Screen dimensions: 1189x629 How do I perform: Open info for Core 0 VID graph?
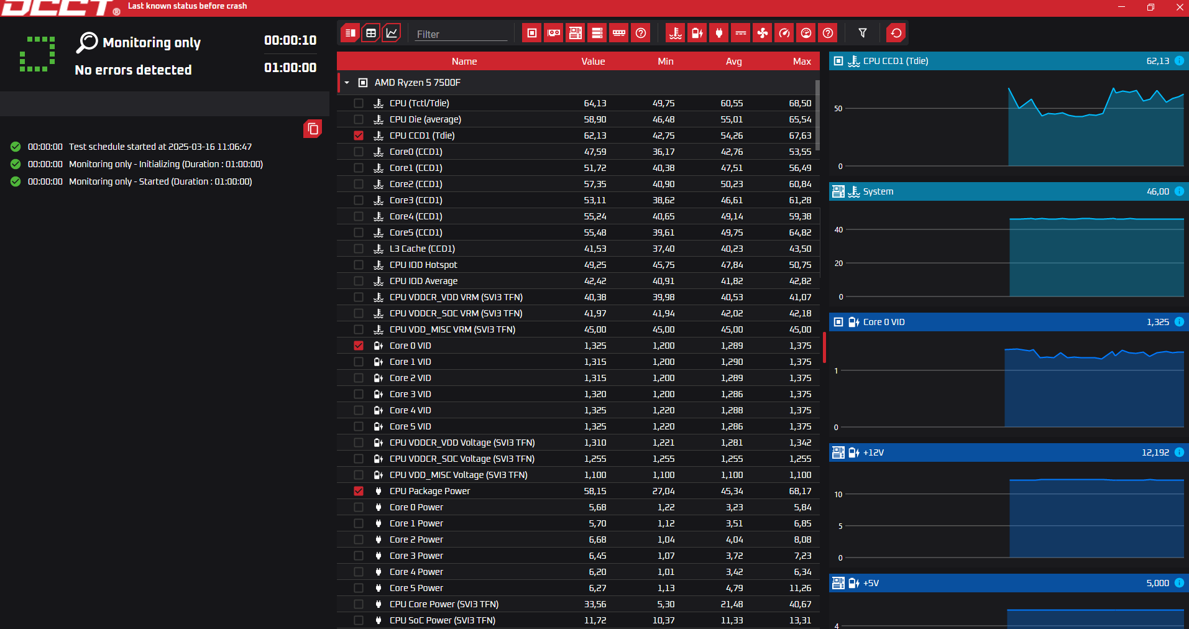1179,322
